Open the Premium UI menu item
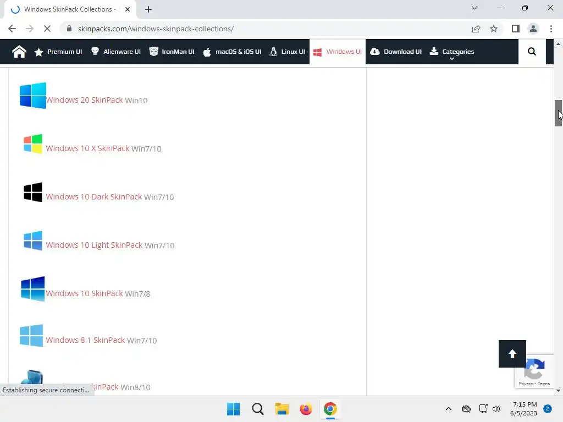The image size is (563, 422). pos(58,52)
